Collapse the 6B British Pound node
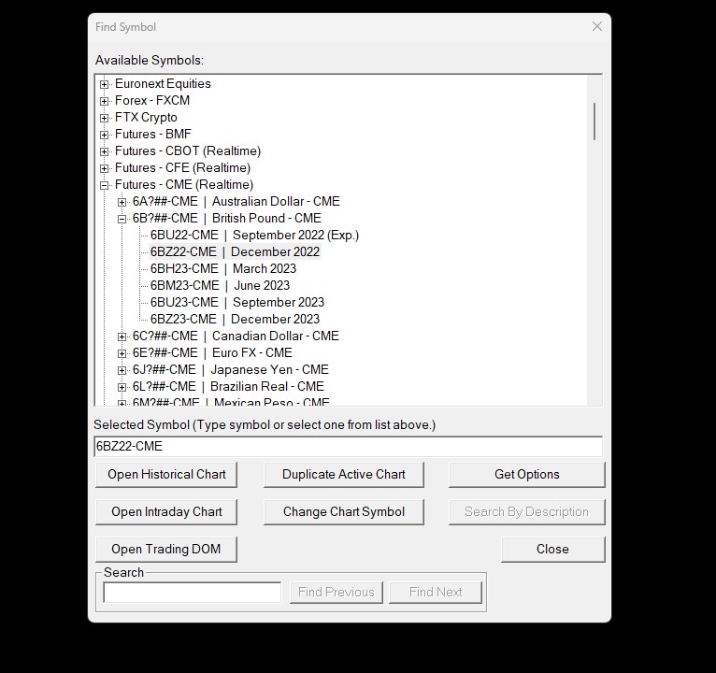The height and width of the screenshot is (673, 716). (x=122, y=219)
